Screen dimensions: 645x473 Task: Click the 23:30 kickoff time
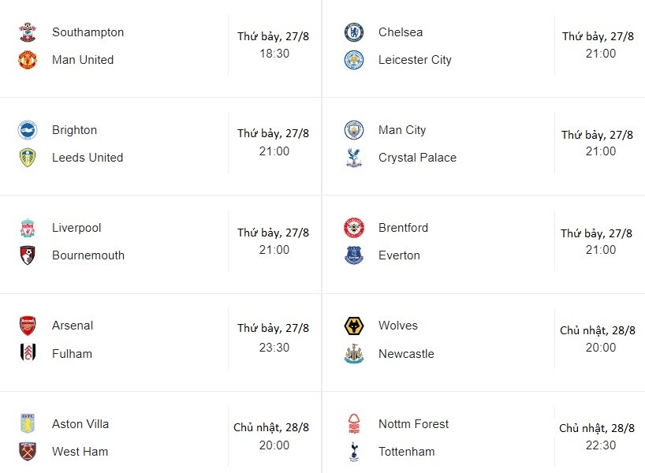(274, 348)
